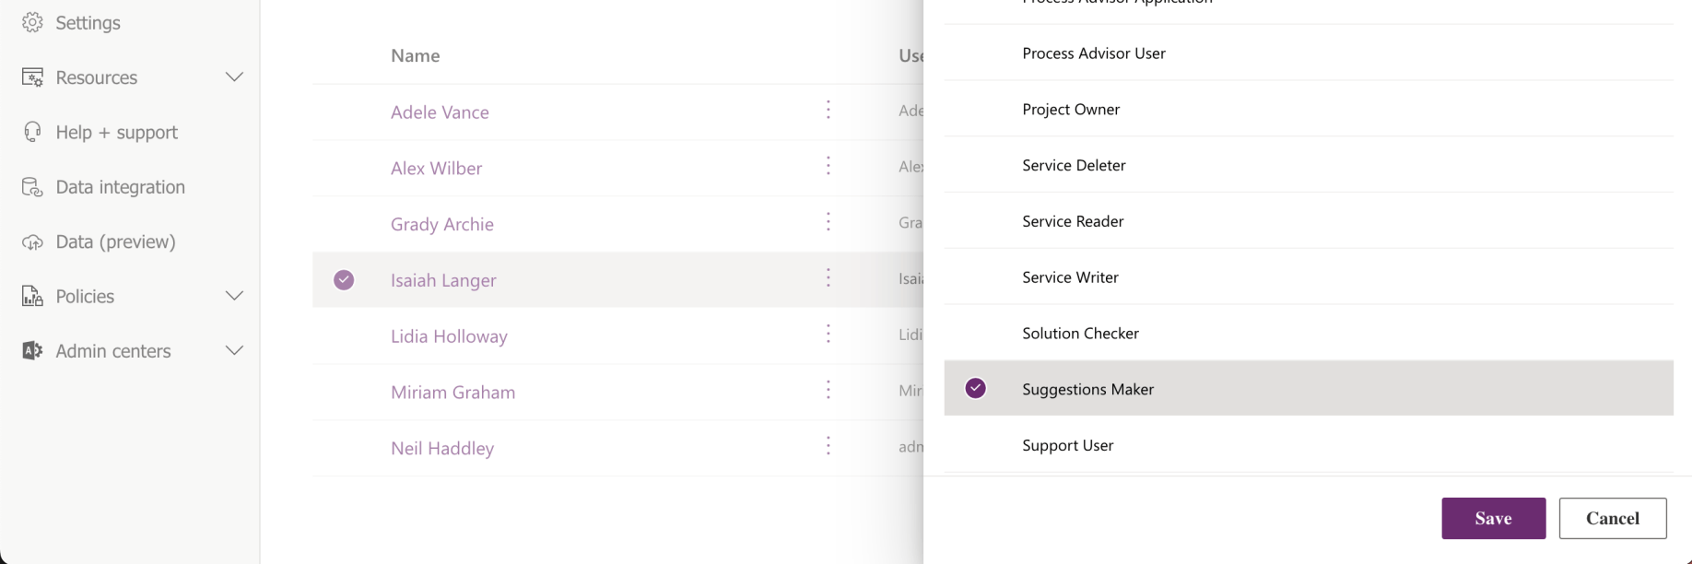Image resolution: width=1692 pixels, height=564 pixels.
Task: Open Lidia Holloway's user link
Action: [449, 336]
